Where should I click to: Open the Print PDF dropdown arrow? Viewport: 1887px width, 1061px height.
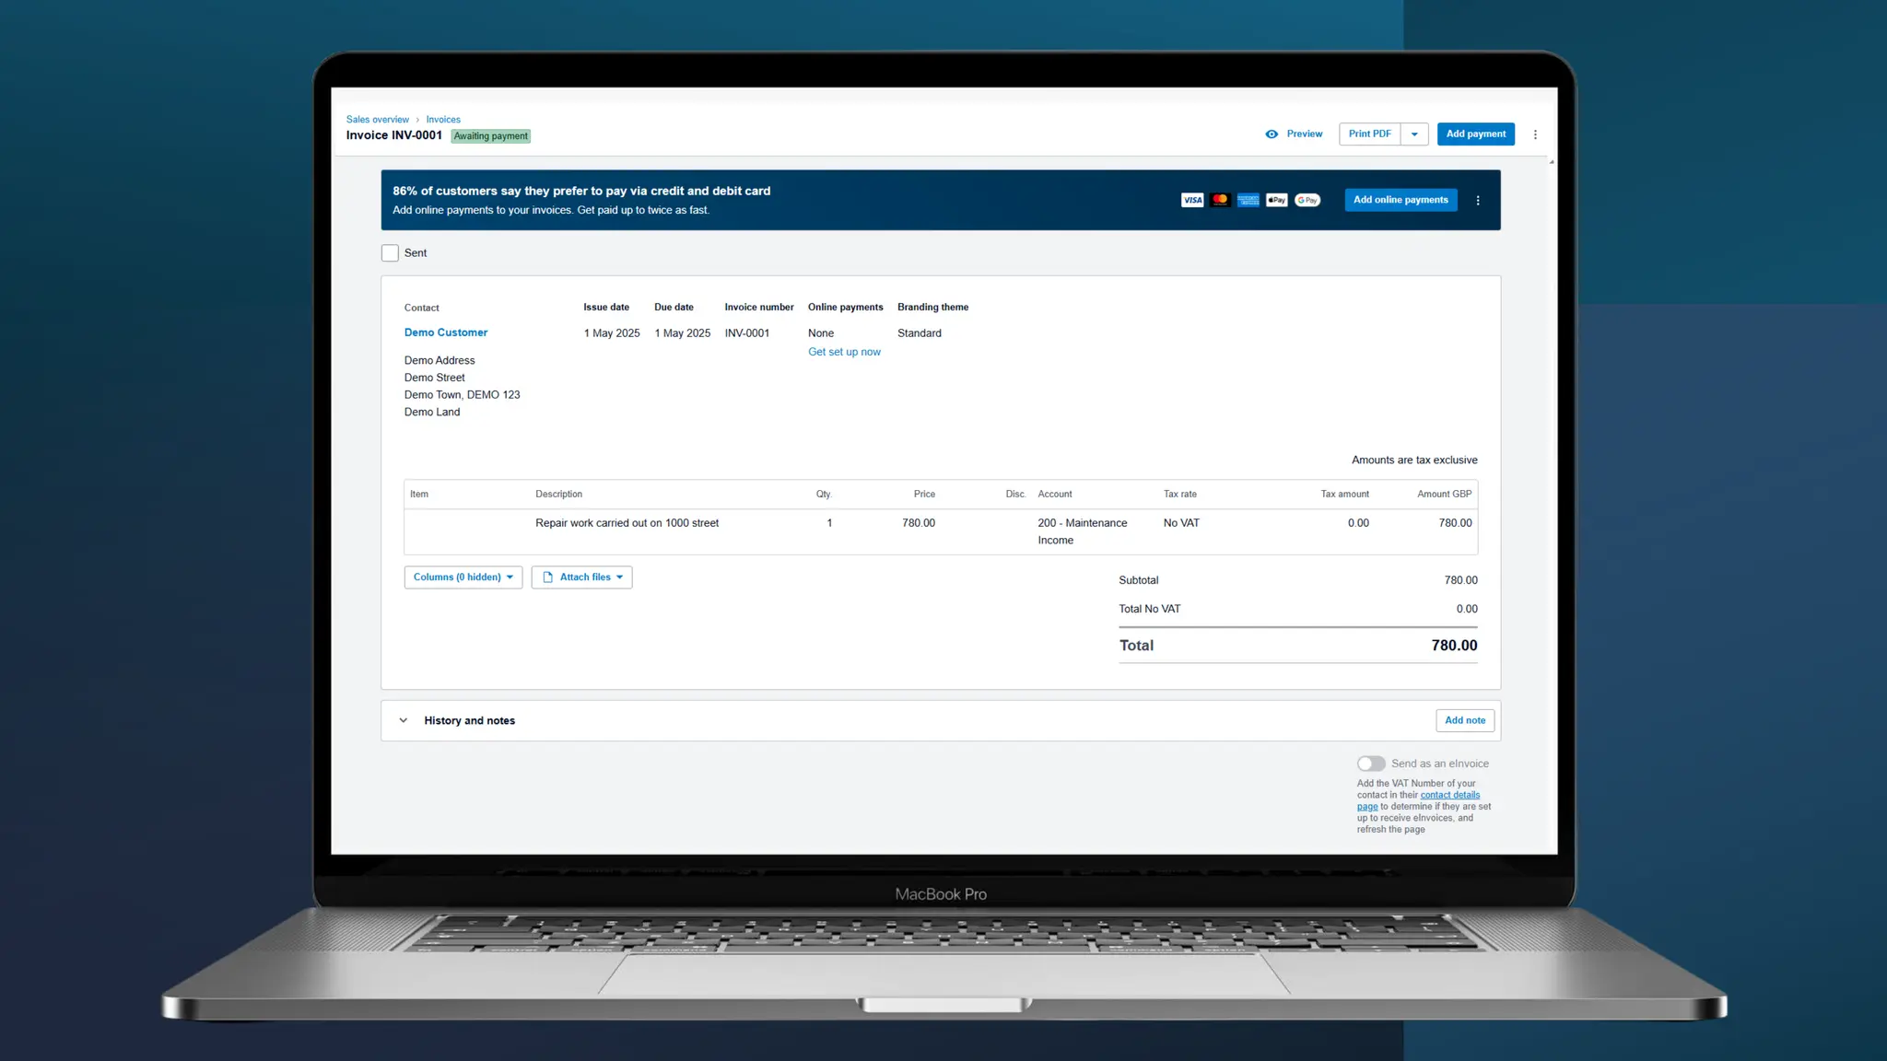tap(1414, 134)
